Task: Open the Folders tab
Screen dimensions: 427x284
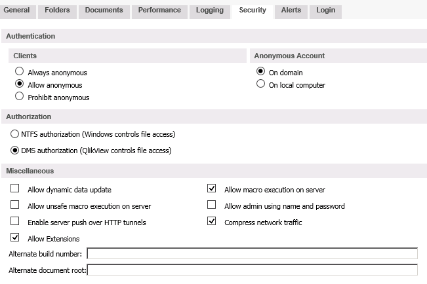Action: pyautogui.click(x=58, y=10)
